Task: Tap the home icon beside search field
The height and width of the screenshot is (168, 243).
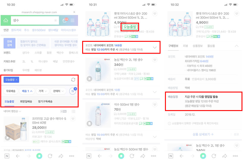Action: [x=6, y=20]
